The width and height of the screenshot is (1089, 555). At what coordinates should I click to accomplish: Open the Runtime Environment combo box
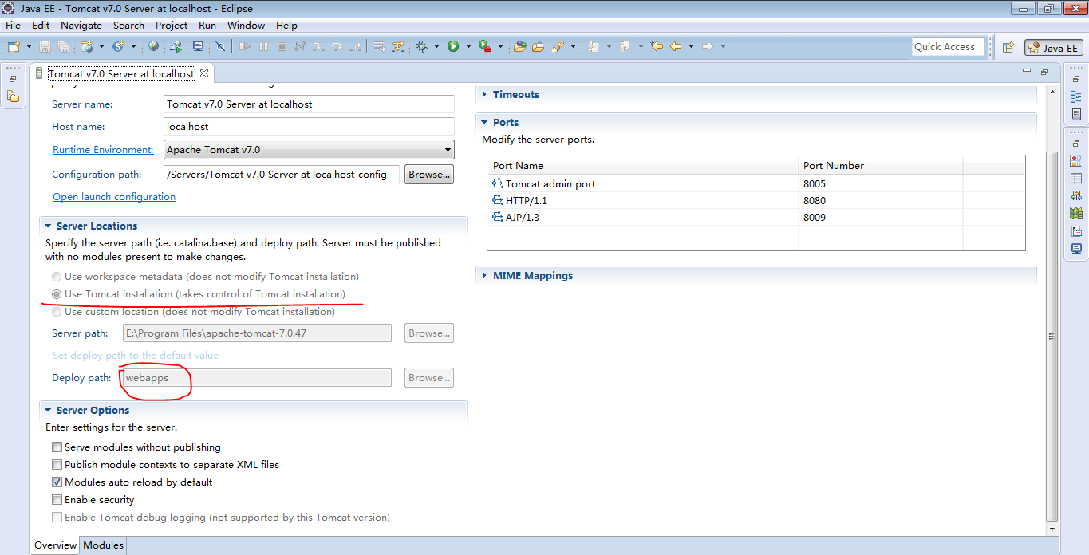309,149
